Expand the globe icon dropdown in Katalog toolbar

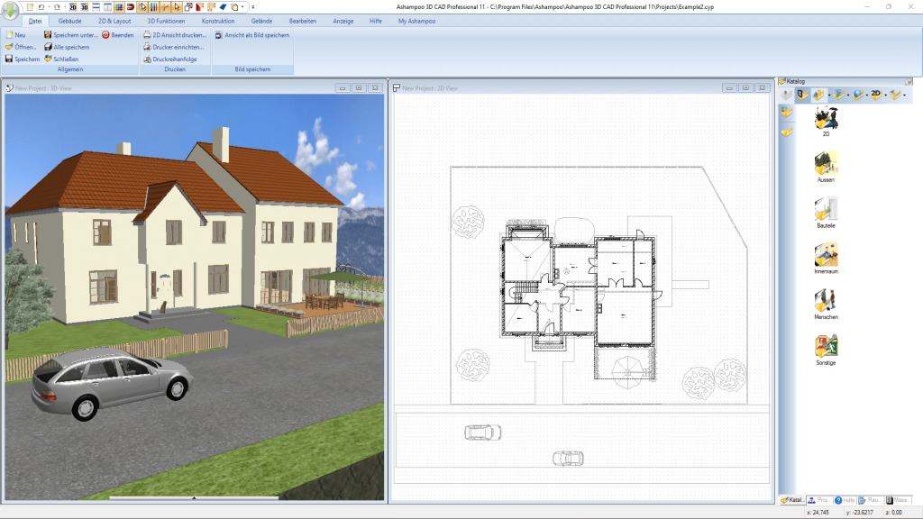pyautogui.click(x=866, y=95)
